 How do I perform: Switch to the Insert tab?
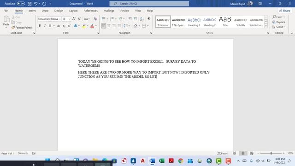click(x=32, y=11)
